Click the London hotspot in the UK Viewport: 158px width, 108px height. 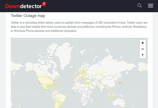tap(77, 75)
